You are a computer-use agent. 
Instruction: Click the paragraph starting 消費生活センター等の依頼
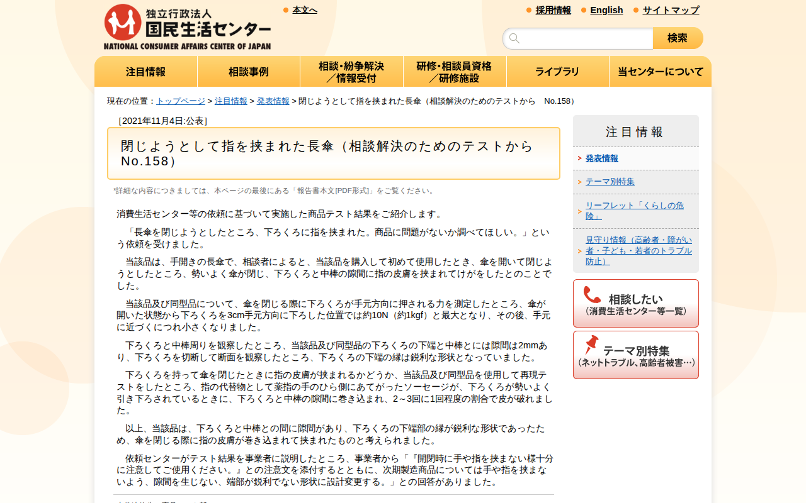pyautogui.click(x=281, y=214)
